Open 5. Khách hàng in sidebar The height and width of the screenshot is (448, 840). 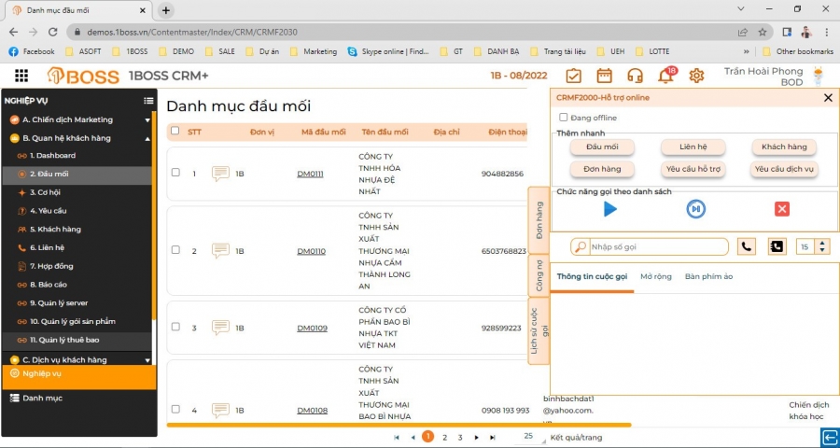[x=55, y=230]
